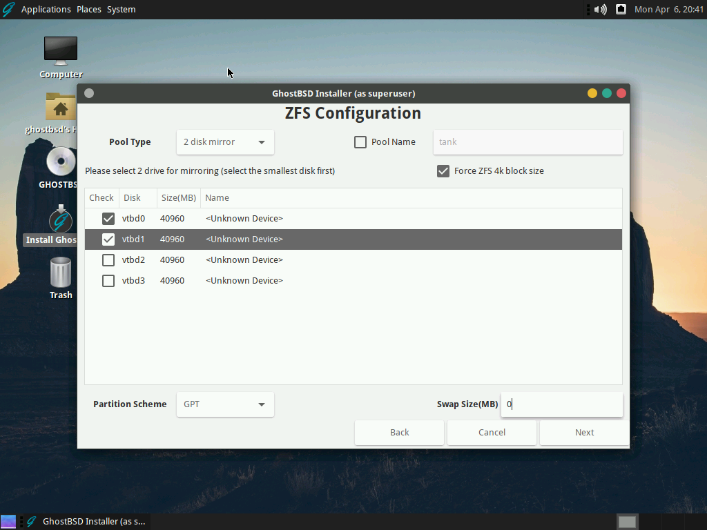Click the show desktop icon in the bottom panel
Screen dimensions: 707x530
click(x=8, y=522)
